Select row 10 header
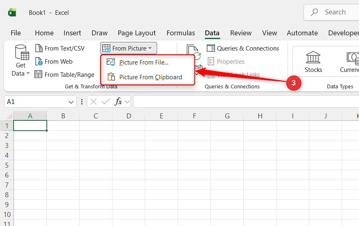The image size is (359, 226). 7,214
